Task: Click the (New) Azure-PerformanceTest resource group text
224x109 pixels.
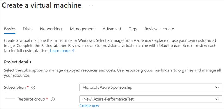Action: tap(108, 99)
